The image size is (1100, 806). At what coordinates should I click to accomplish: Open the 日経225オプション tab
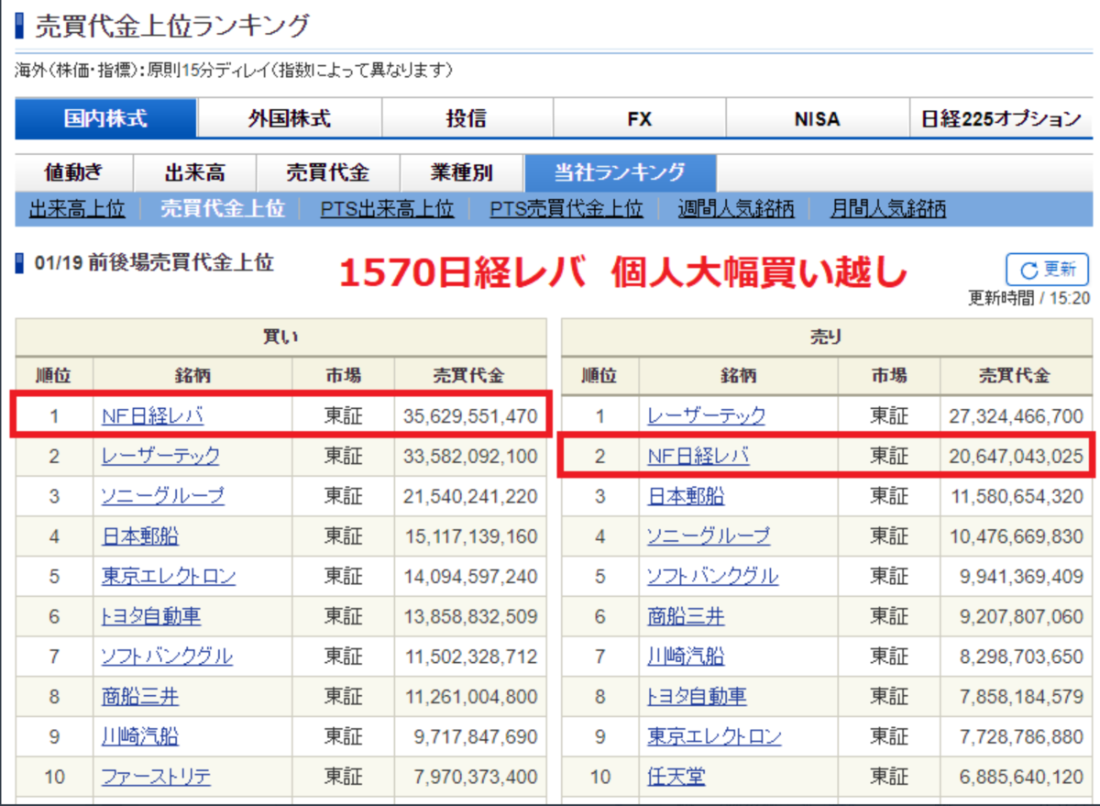[1001, 118]
